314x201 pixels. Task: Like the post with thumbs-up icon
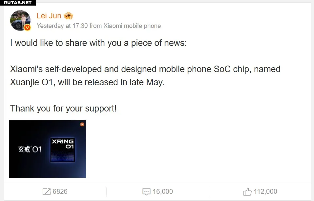247,191
